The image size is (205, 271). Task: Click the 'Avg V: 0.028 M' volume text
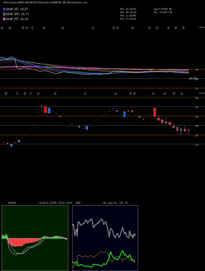[162, 9]
